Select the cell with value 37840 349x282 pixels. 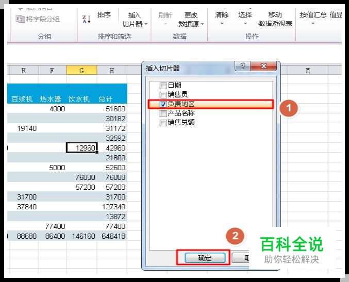click(x=23, y=207)
